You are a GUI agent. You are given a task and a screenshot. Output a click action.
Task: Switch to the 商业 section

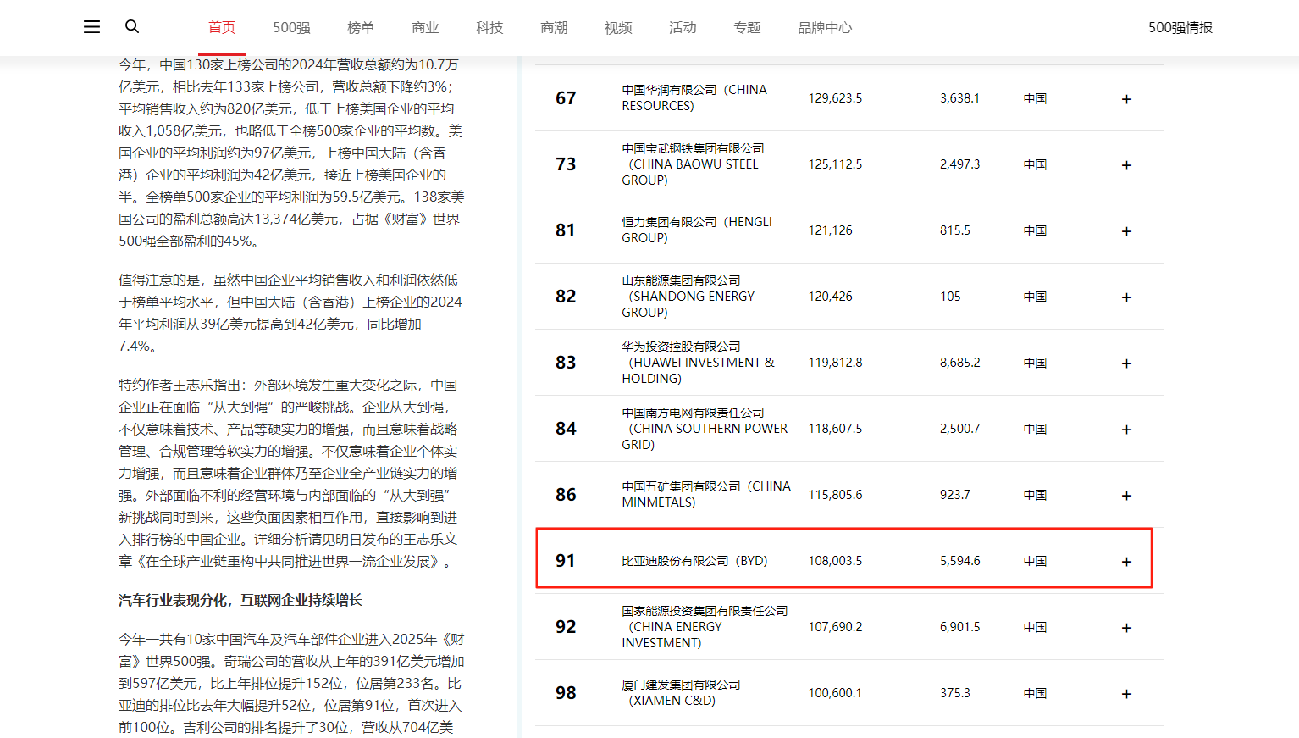pyautogui.click(x=425, y=27)
